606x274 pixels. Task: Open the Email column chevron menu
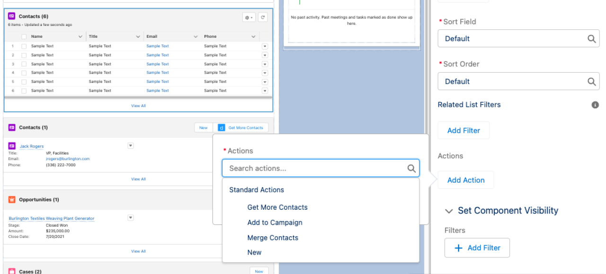pyautogui.click(x=196, y=36)
